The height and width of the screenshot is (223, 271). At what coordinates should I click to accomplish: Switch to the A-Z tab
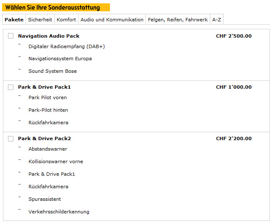tap(216, 20)
